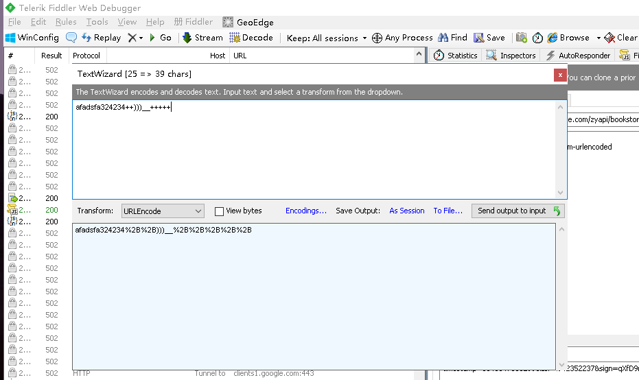The height and width of the screenshot is (380, 639).
Task: Open Find sessions binoculars
Action: click(x=452, y=38)
